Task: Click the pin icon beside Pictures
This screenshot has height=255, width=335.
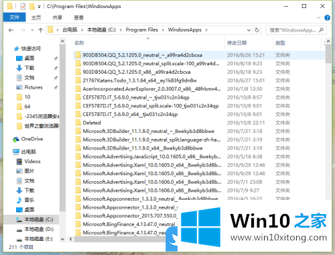Action: [x=56, y=87]
